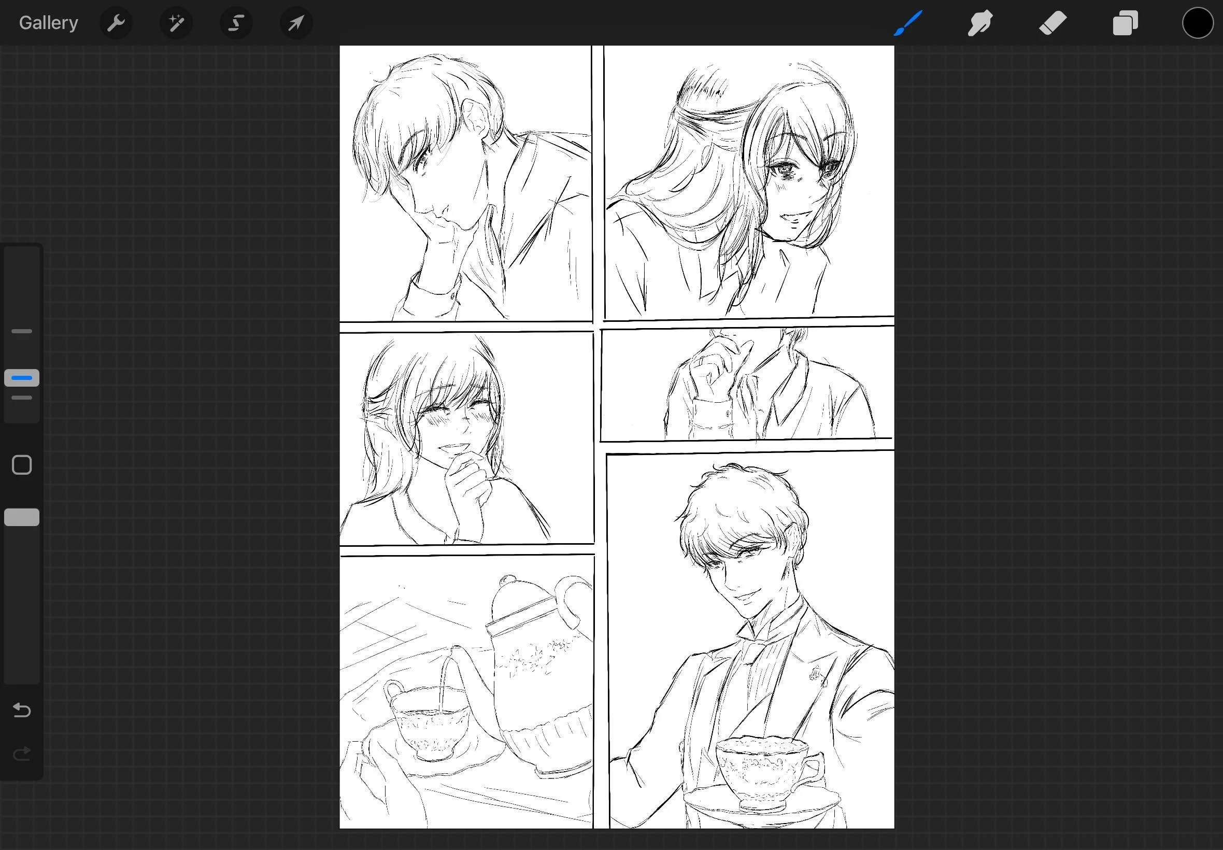
Task: Return to the Gallery
Action: click(48, 23)
